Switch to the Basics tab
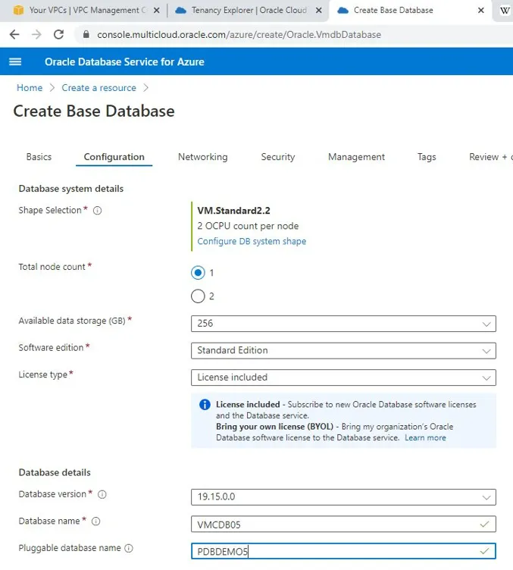 [39, 157]
